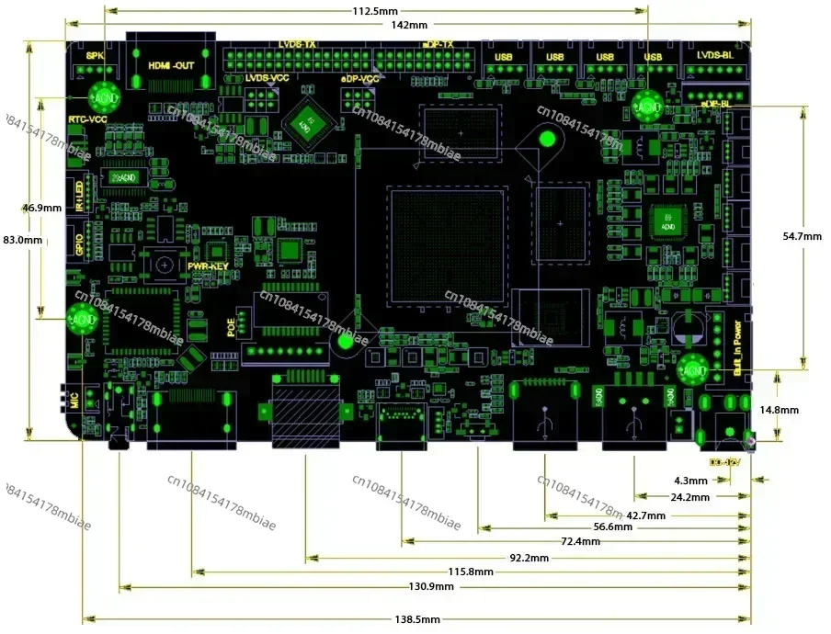Select the IR-LED label
This screenshot has width=831, height=634.
[80, 196]
